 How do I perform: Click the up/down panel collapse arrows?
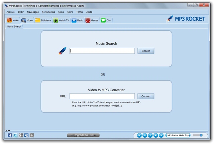coord(8,131)
